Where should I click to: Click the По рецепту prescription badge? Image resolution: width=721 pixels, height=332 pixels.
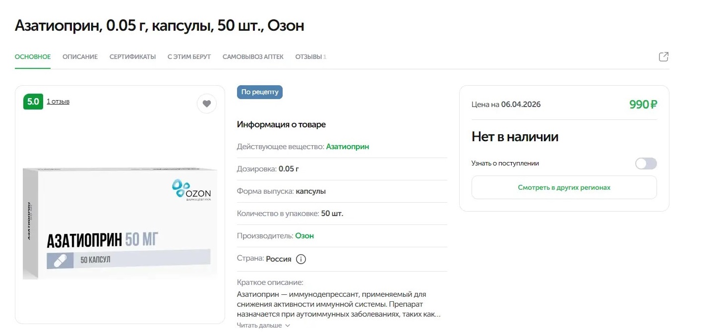[x=260, y=92]
